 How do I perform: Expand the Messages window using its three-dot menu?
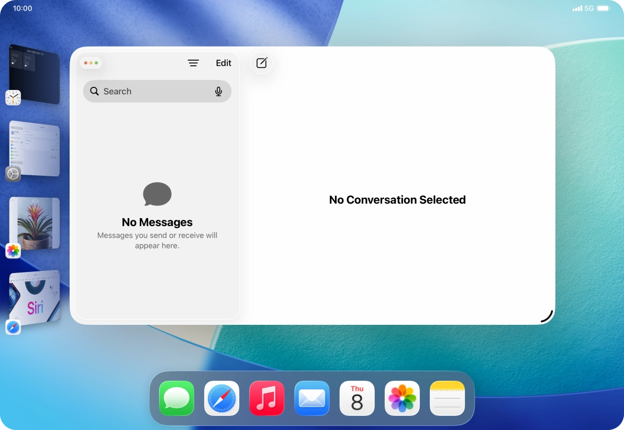(x=91, y=63)
